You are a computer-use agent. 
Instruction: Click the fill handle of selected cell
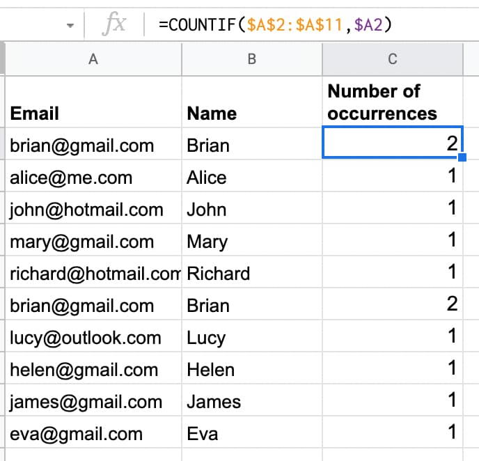[x=462, y=157]
